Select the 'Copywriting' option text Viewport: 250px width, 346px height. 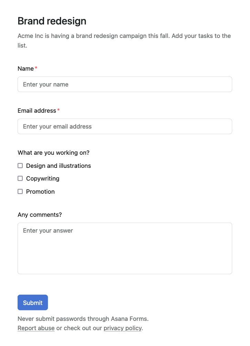(x=43, y=179)
